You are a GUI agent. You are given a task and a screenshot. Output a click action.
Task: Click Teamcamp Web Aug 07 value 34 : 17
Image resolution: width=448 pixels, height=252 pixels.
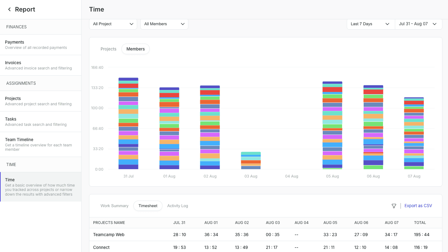point(392,235)
